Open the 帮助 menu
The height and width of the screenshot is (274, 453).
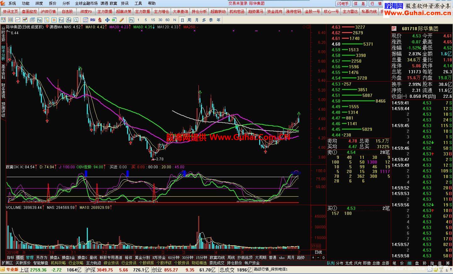[152, 3]
